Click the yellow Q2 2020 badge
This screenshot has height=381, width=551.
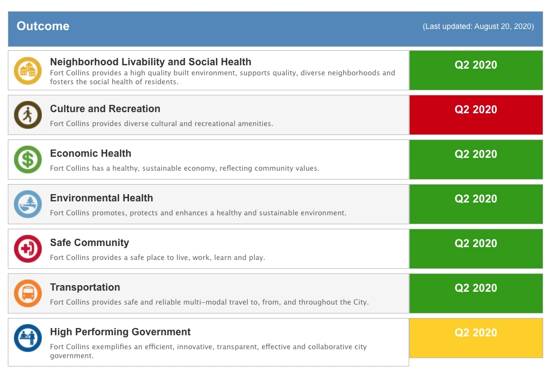click(x=476, y=332)
